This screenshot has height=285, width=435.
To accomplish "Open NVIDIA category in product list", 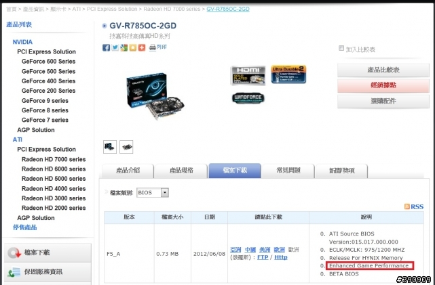I will tap(22, 42).
